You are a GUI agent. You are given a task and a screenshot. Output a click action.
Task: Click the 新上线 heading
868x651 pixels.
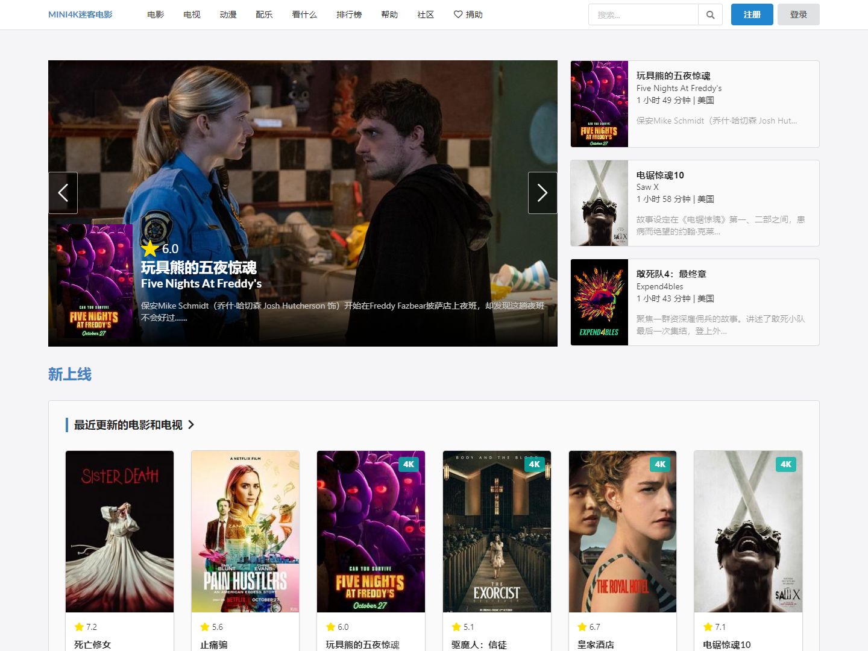70,374
